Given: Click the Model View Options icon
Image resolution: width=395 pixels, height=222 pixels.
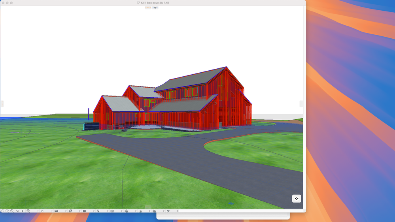Looking at the screenshot, I should [112, 211].
